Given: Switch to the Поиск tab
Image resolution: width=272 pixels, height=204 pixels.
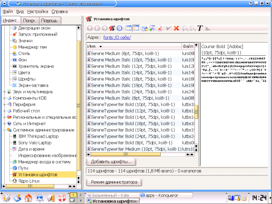Looking at the screenshot, I should pyautogui.click(x=30, y=21).
